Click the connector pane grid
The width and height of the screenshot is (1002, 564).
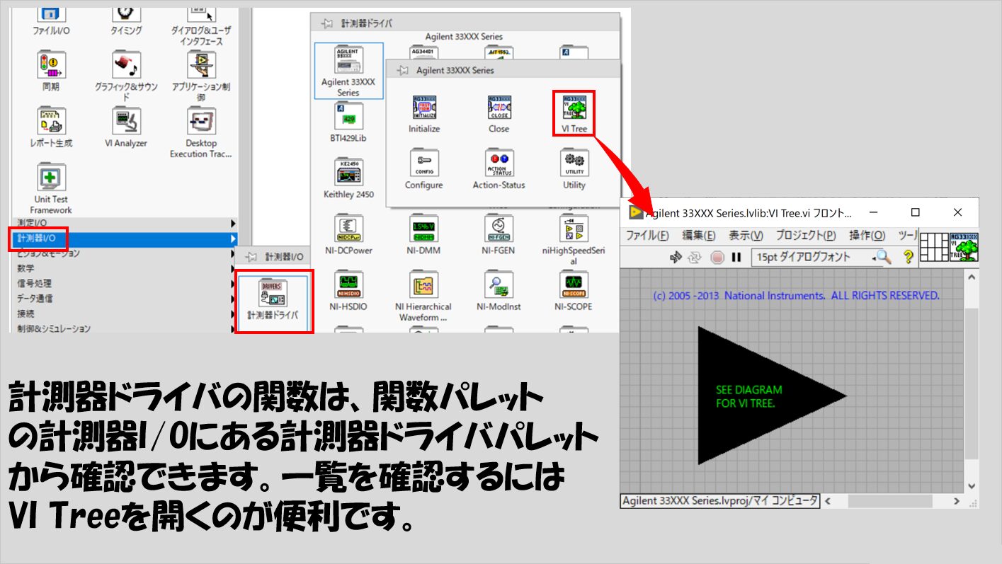[x=934, y=247]
